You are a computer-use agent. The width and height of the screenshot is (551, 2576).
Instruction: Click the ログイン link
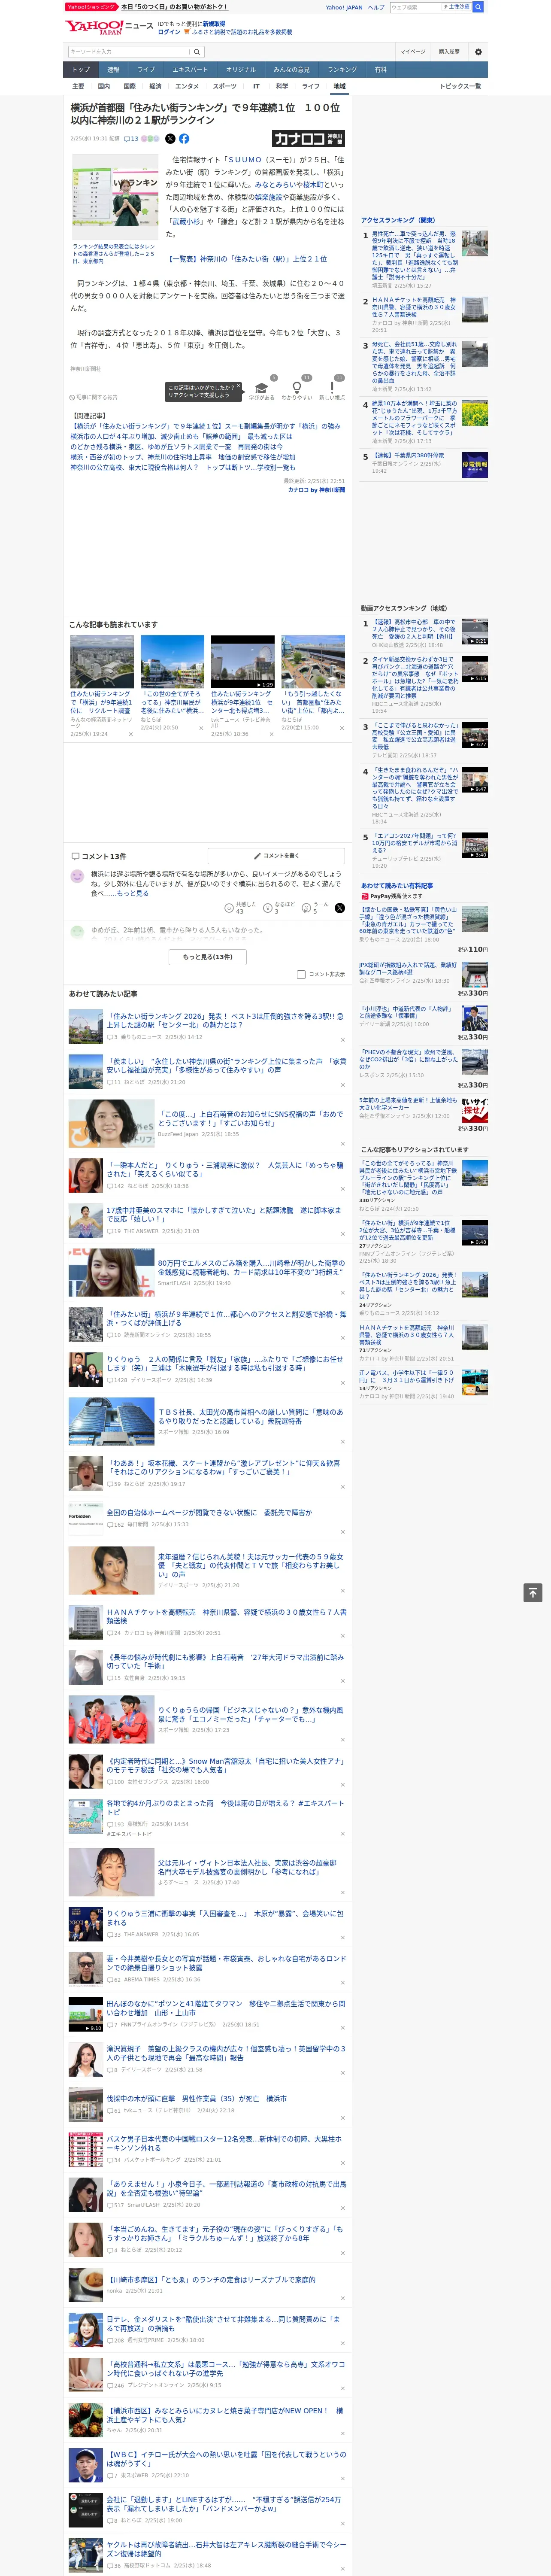click(169, 32)
